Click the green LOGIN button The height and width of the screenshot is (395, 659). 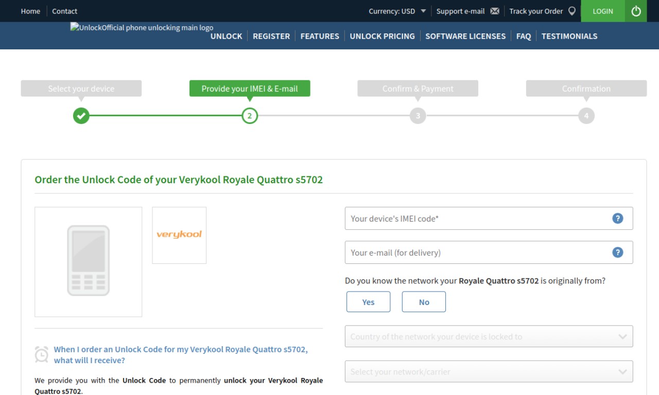(x=603, y=11)
